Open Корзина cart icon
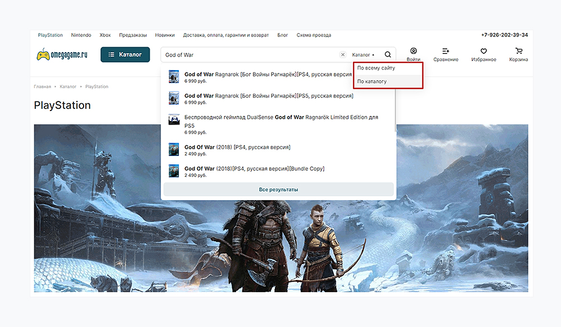Image resolution: width=561 pixels, height=327 pixels. tap(518, 55)
